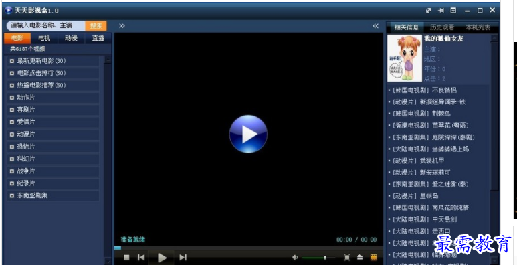Expand the 科幻片 category
The image size is (517, 265).
point(53,159)
